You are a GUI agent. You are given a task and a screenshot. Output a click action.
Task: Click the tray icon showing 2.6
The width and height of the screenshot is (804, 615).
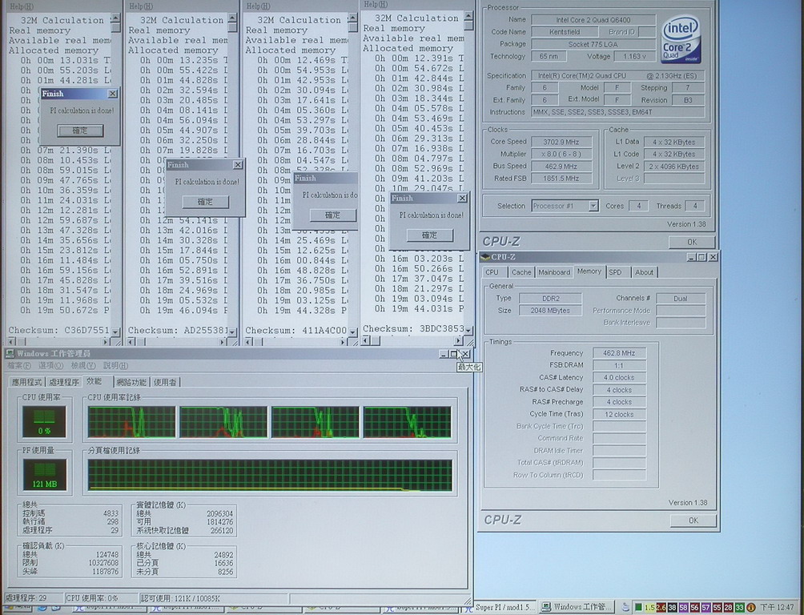[661, 607]
